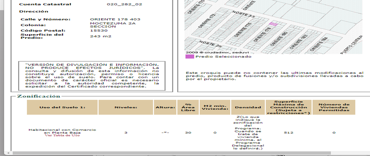370x156 pixels.
Task: Click the Cuenta Catastral value 020_282_02
Action: (121, 4)
